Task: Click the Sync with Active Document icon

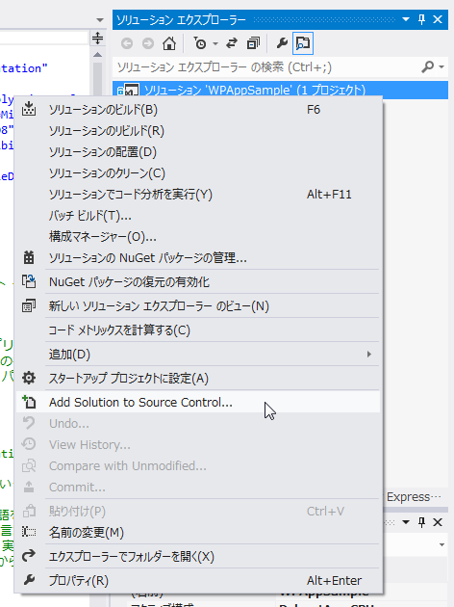Action: pos(232,43)
